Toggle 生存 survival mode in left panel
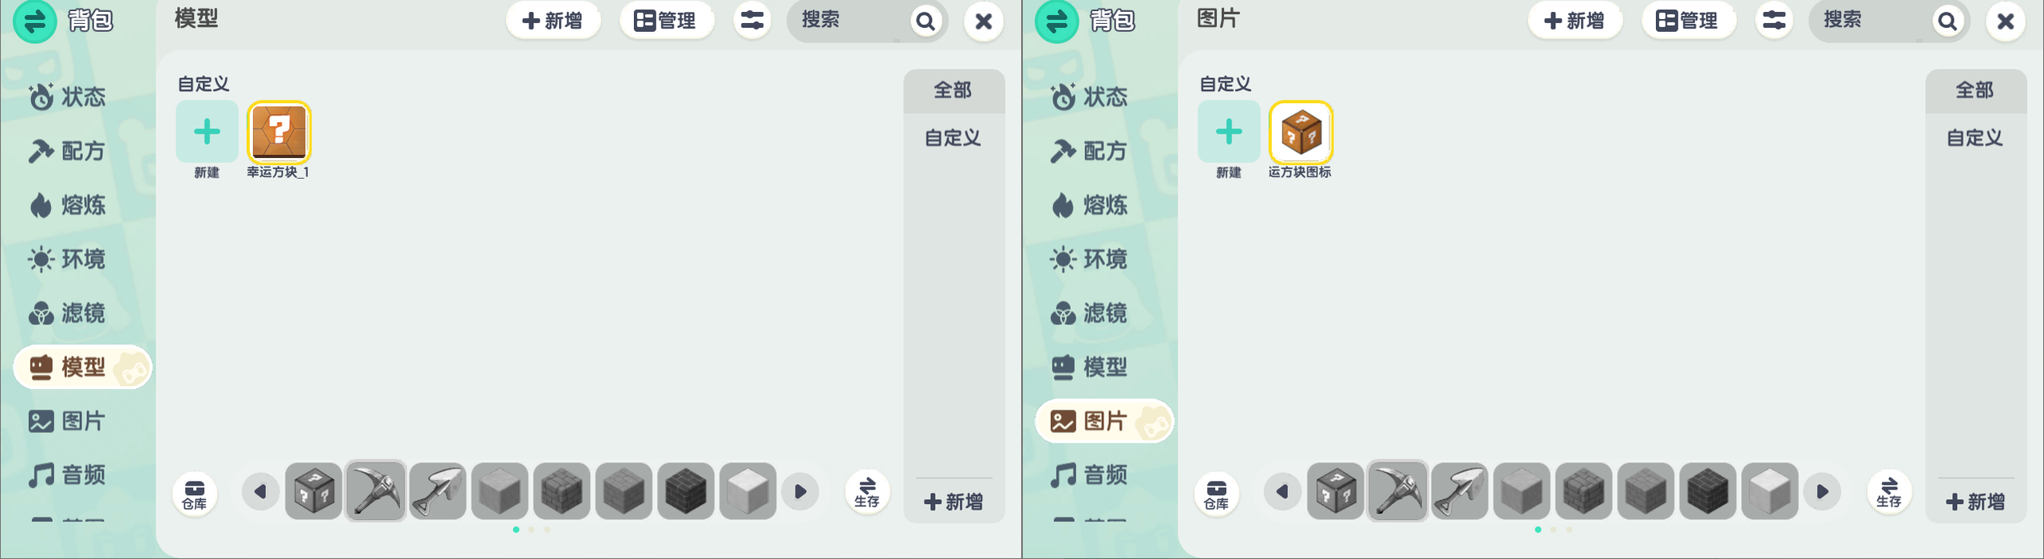The image size is (2044, 559). pyautogui.click(x=866, y=492)
